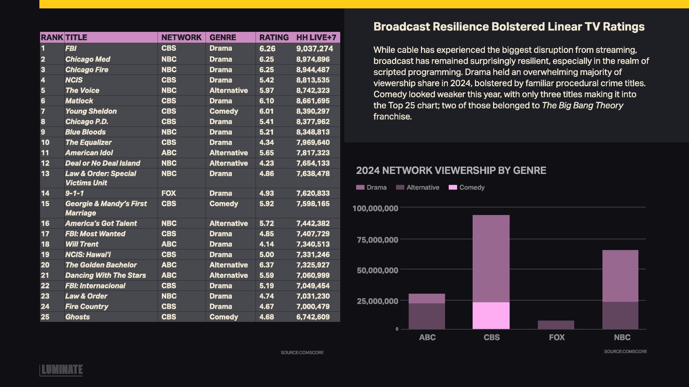
Task: Select the FBI title row
Action: 71,48
